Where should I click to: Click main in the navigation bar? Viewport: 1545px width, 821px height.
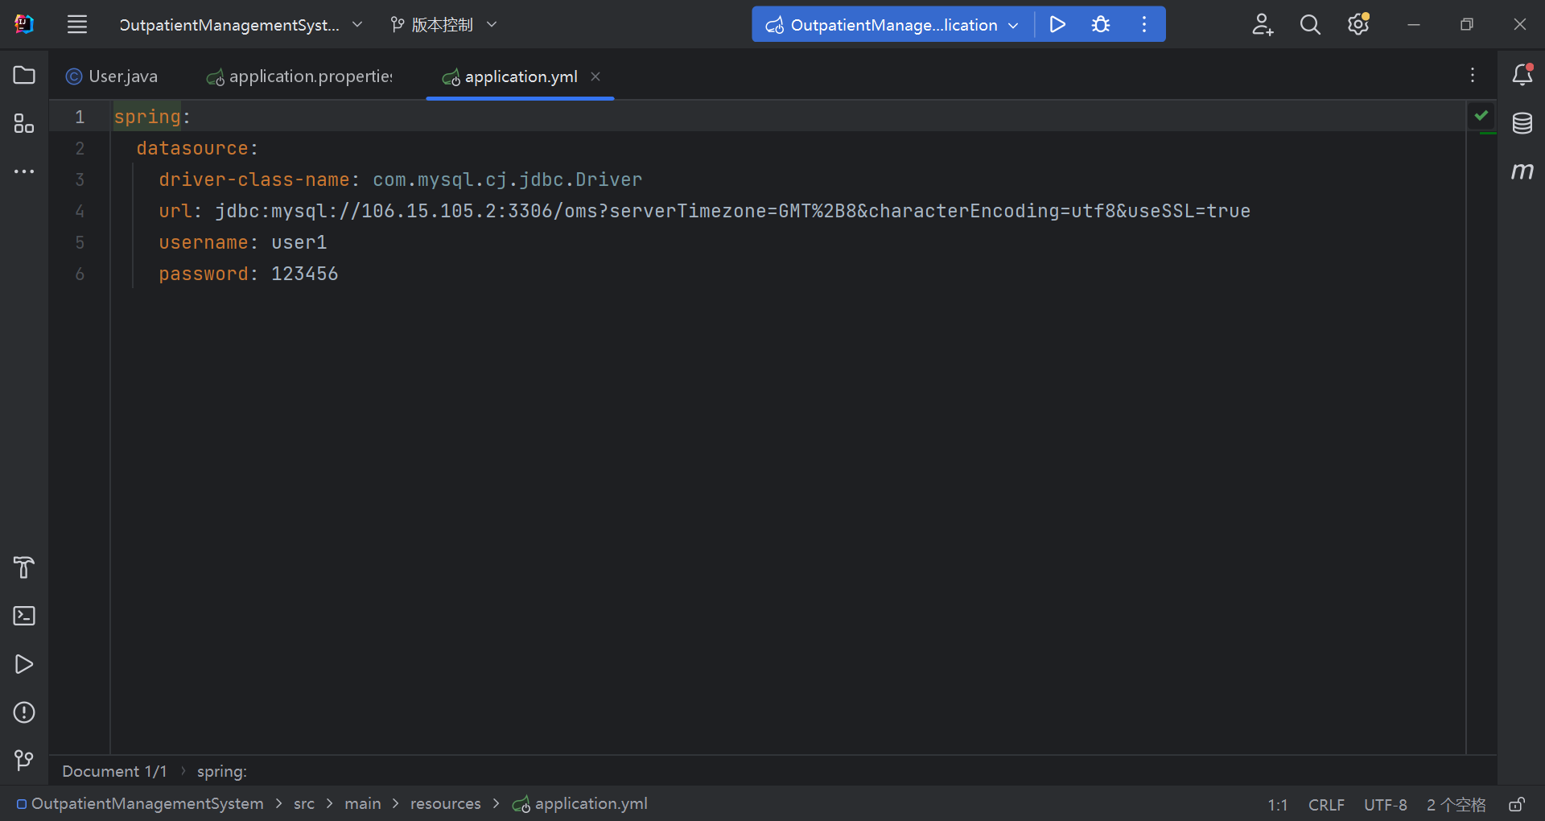tap(363, 804)
